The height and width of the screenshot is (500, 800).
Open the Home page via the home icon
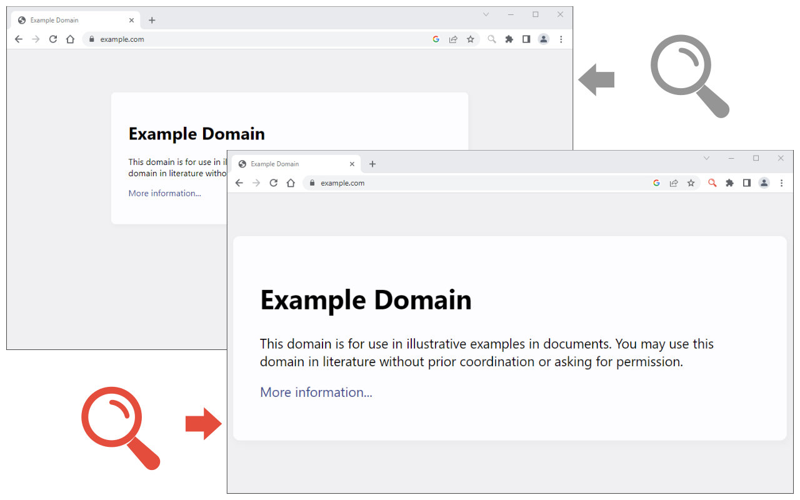click(291, 182)
